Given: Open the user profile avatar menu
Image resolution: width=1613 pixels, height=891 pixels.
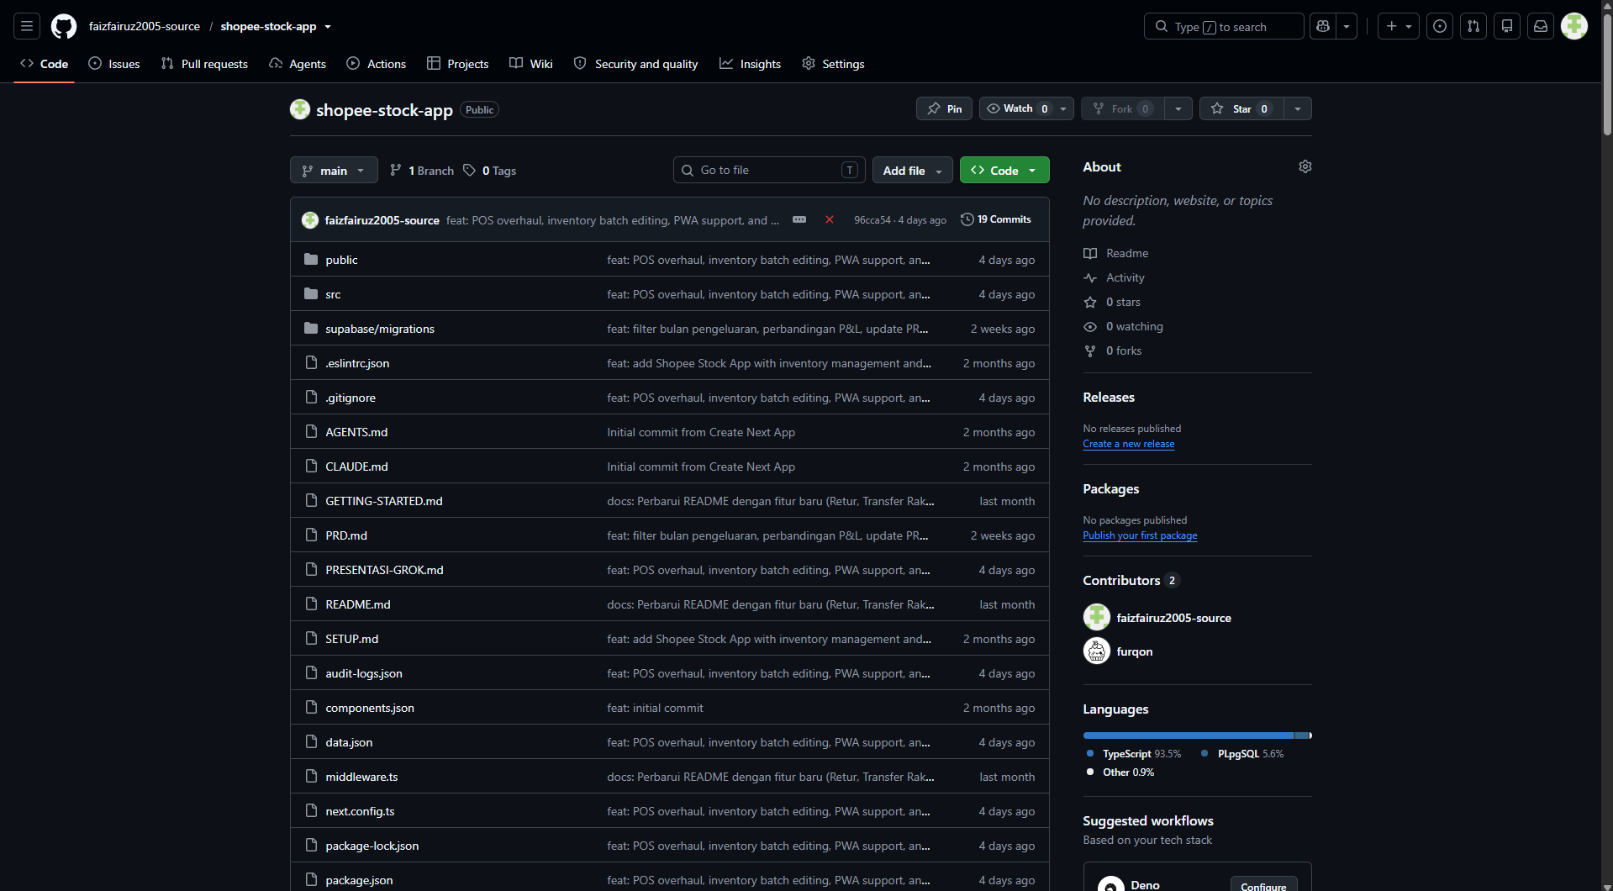Looking at the screenshot, I should [1574, 27].
